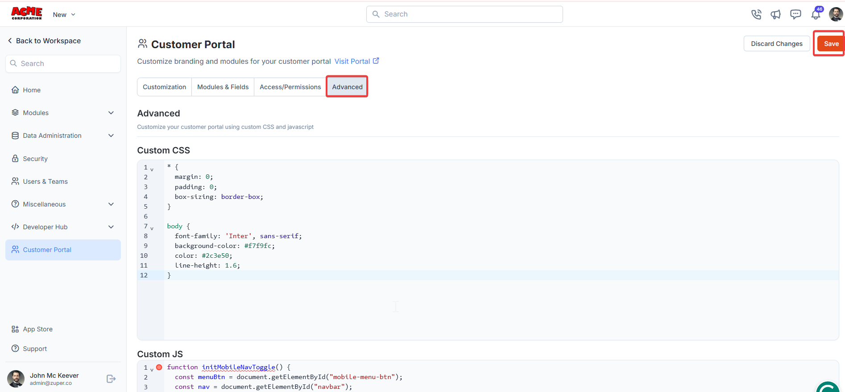Click the Customer Portal sidebar icon
This screenshot has height=392, width=845.
pos(15,249)
